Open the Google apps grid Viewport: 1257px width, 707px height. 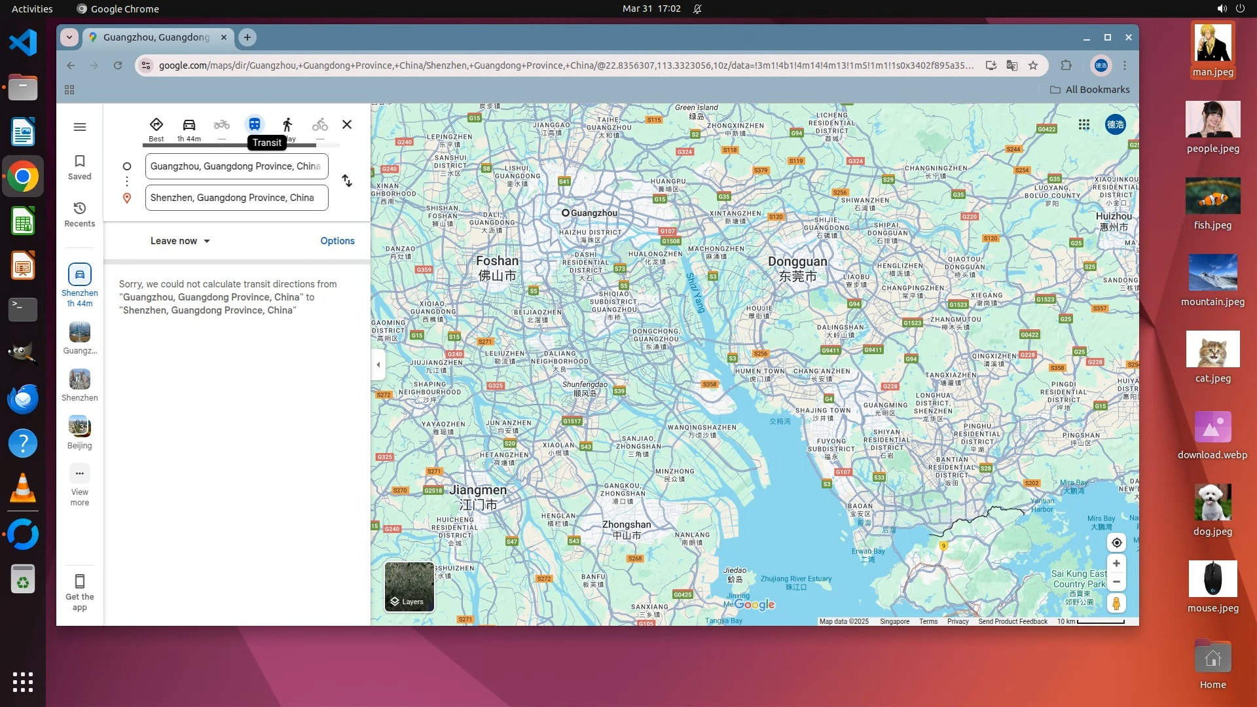[1084, 124]
